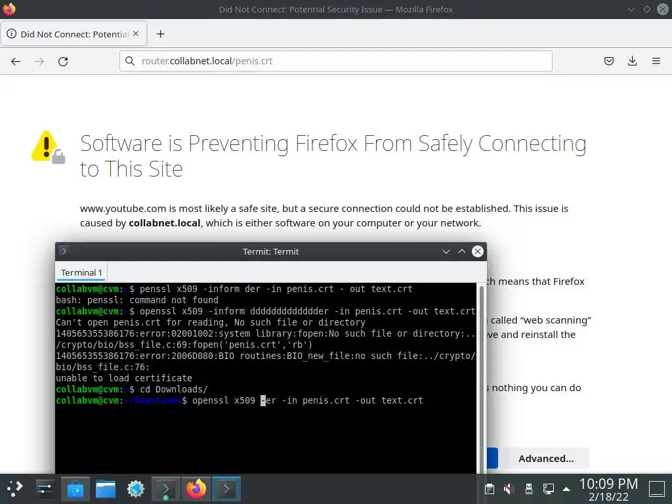The width and height of the screenshot is (672, 504).
Task: Open Save to Pocket icon
Action: (x=609, y=61)
